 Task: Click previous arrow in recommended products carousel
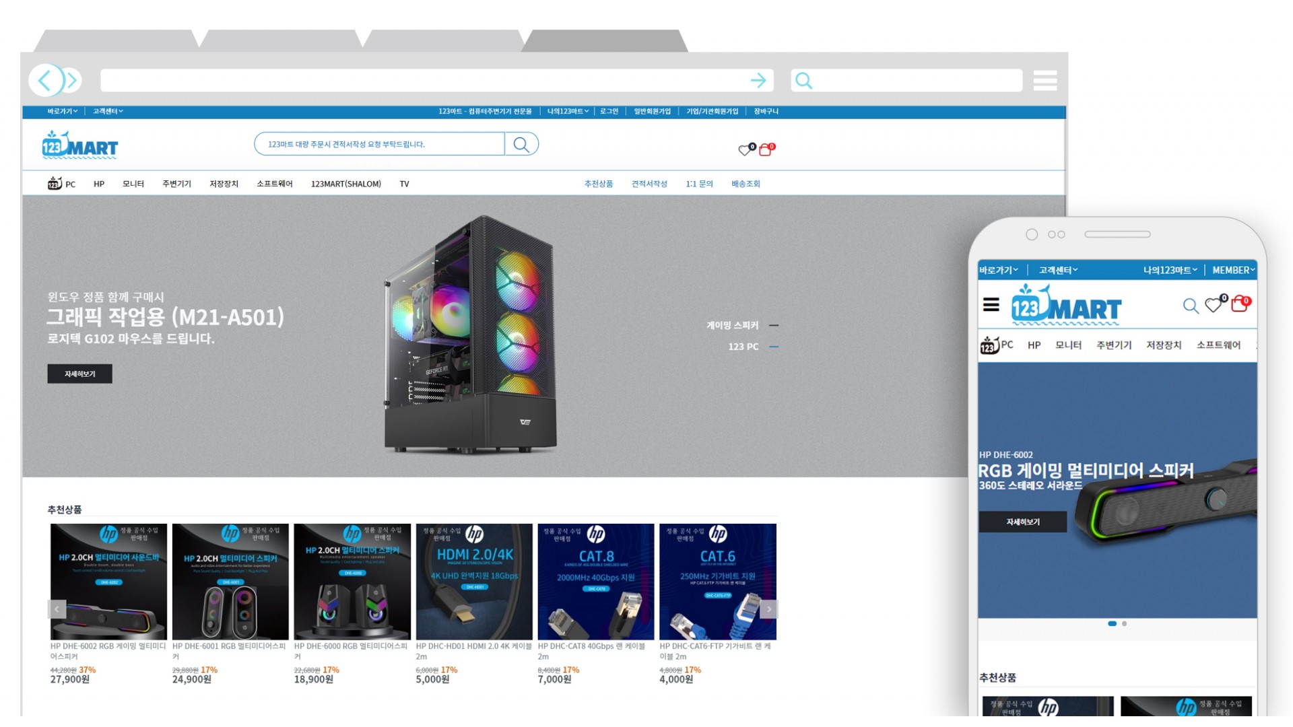pyautogui.click(x=57, y=609)
